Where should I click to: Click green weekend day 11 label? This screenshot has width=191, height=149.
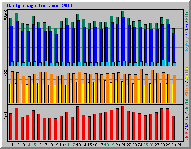pyautogui.click(x=67, y=145)
